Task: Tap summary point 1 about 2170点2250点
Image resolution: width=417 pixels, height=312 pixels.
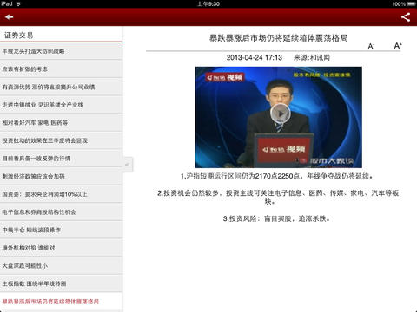Action: tap(277, 176)
